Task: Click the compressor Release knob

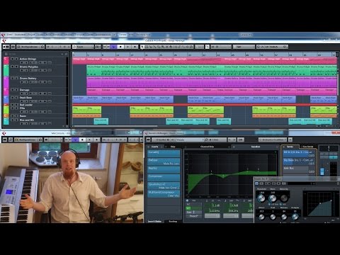Action: [x=284, y=217]
